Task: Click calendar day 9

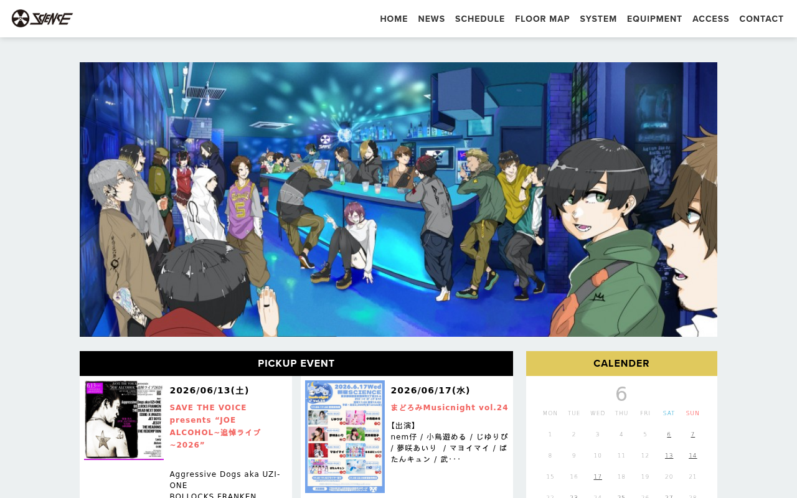Action: 574,456
